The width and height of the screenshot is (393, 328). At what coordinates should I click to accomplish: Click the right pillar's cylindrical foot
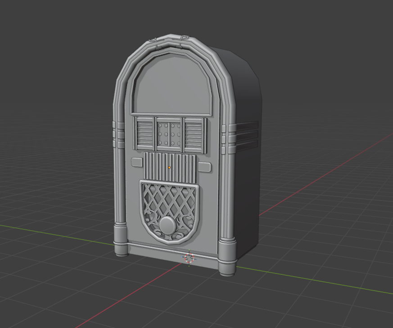pyautogui.click(x=227, y=258)
